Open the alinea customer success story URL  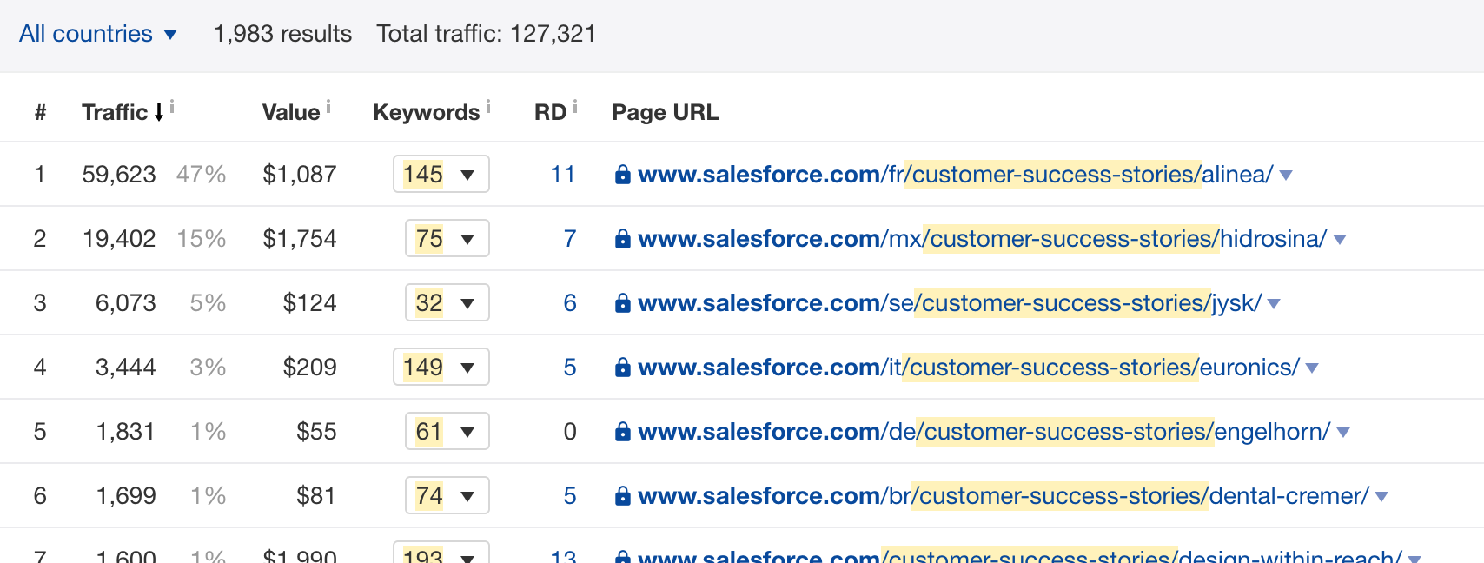[x=956, y=175]
